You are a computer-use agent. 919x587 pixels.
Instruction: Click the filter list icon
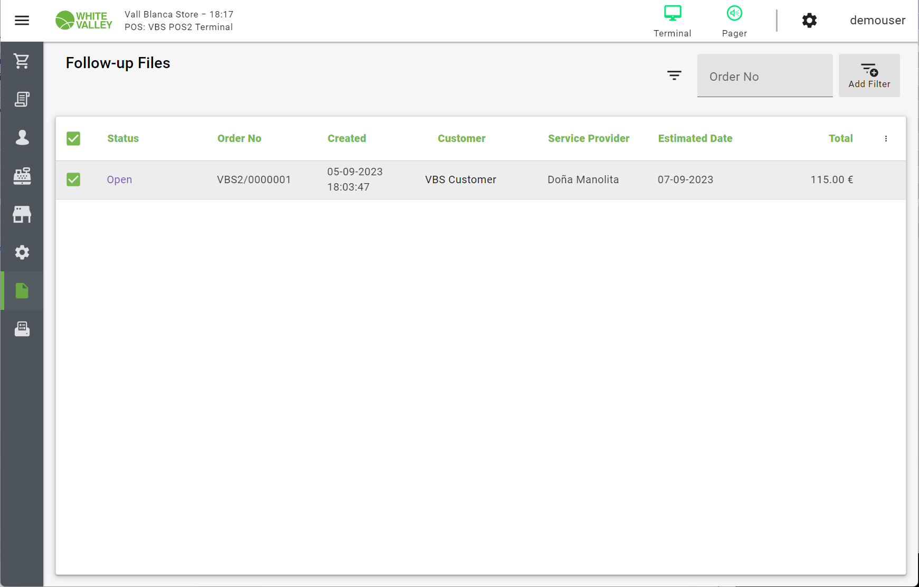674,75
